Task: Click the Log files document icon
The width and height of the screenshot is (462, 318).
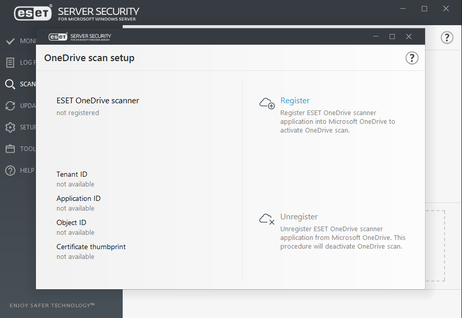Action: pyautogui.click(x=10, y=63)
